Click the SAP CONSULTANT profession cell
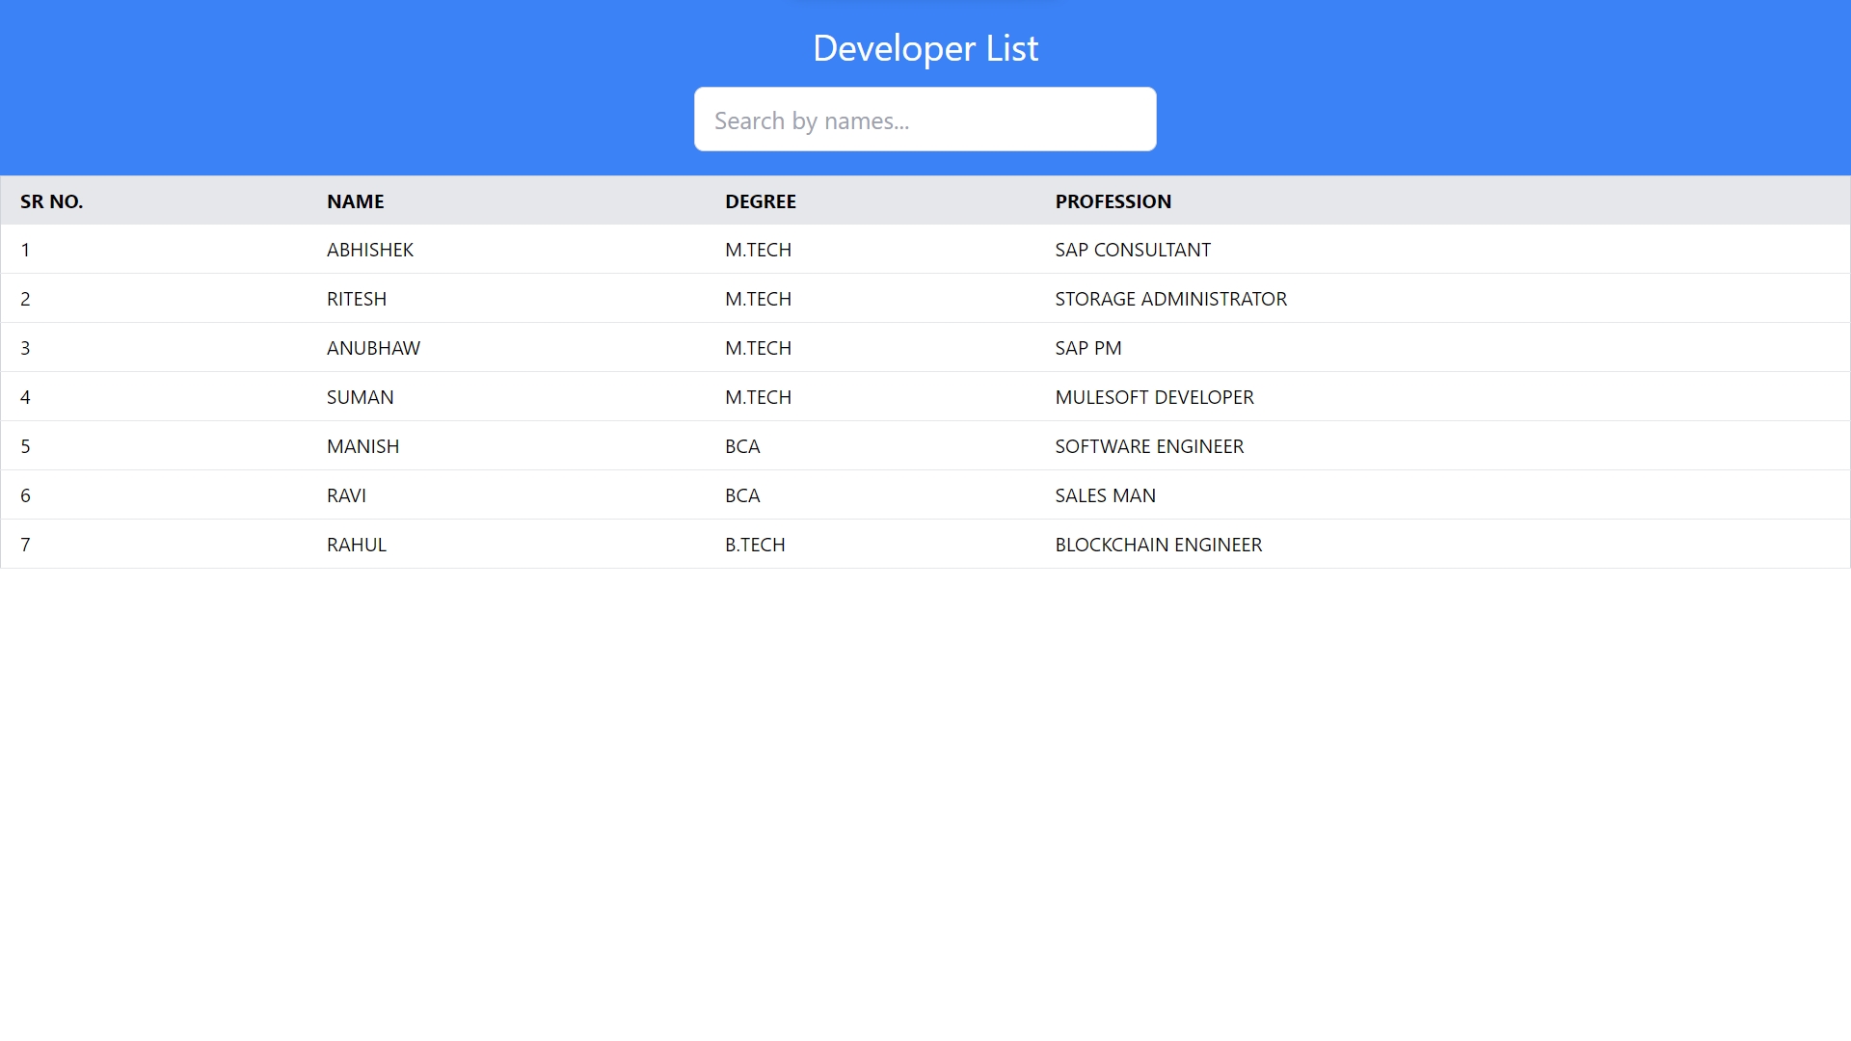Image resolution: width=1851 pixels, height=1041 pixels. (1132, 250)
